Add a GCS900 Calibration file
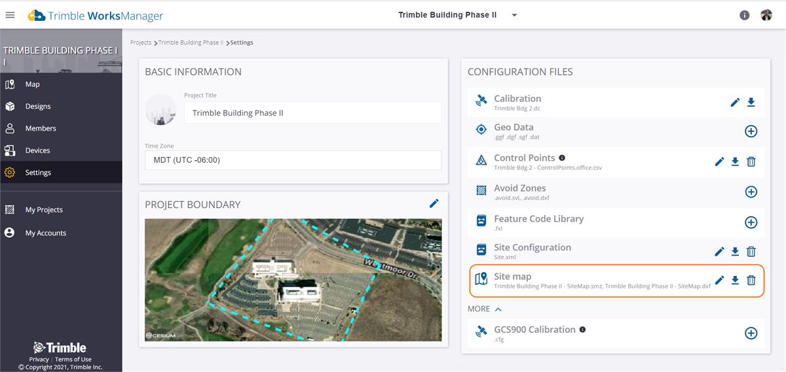The height and width of the screenshot is (372, 786). (x=751, y=333)
